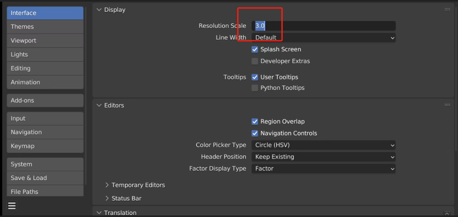458x217 pixels.
Task: Expand the Status Bar subpanel
Action: (x=107, y=199)
